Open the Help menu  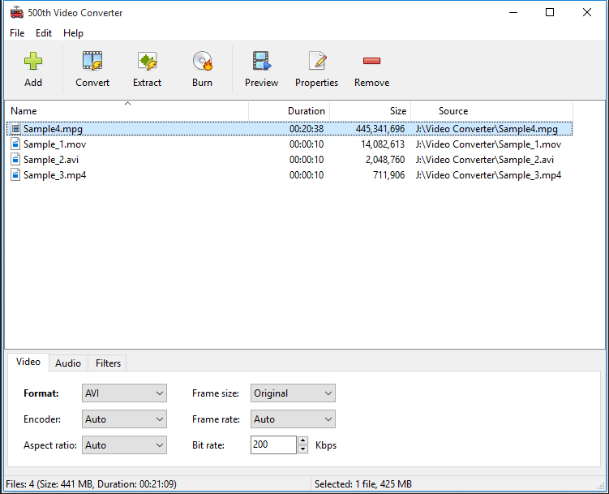tap(73, 33)
